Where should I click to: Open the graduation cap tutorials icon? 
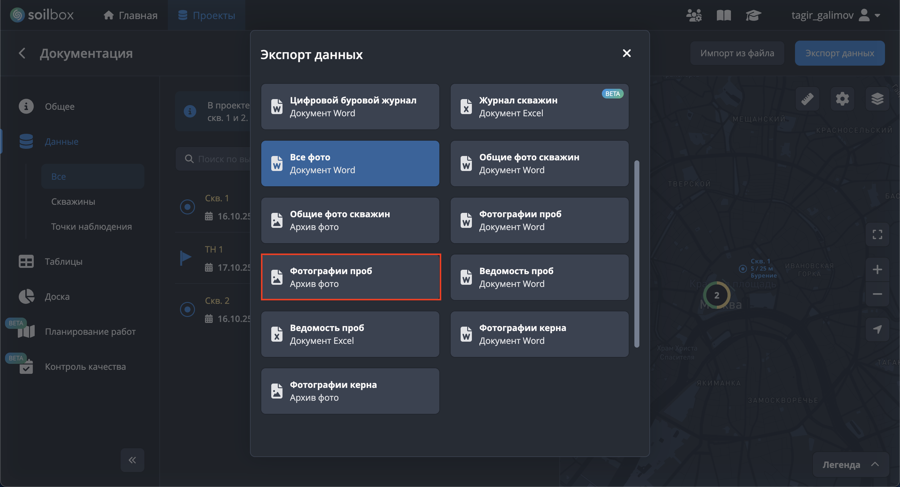(x=753, y=15)
